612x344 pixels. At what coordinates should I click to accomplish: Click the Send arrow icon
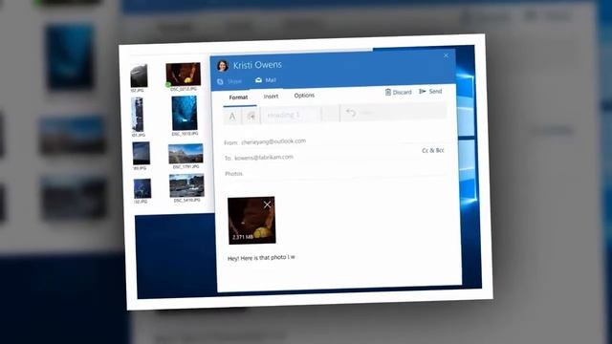tap(422, 92)
